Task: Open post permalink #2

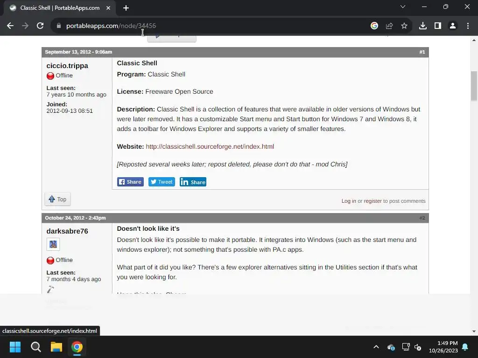Action: coord(422,218)
